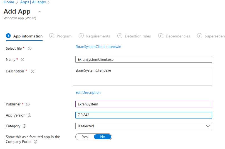This screenshot has height=149, width=225.
Task: Go to the Detection rules tab
Action: click(x=137, y=36)
